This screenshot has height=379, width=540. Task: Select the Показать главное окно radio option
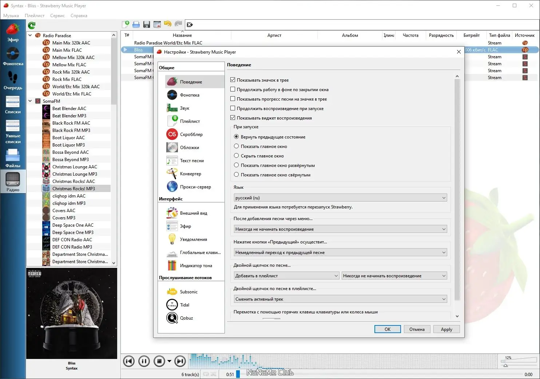pyautogui.click(x=236, y=146)
